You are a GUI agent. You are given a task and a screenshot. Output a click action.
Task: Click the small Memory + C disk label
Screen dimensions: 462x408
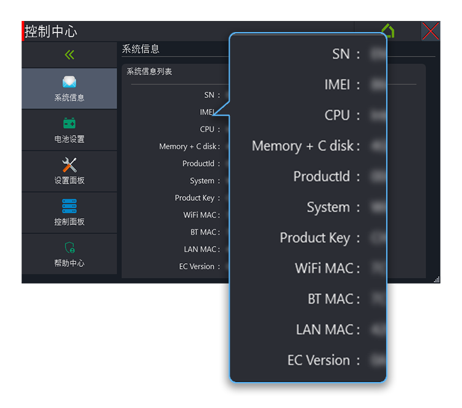[188, 147]
